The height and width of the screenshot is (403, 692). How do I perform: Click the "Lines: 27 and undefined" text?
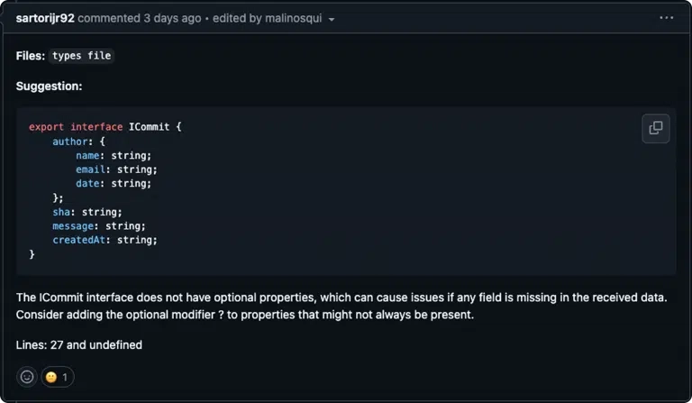(79, 344)
